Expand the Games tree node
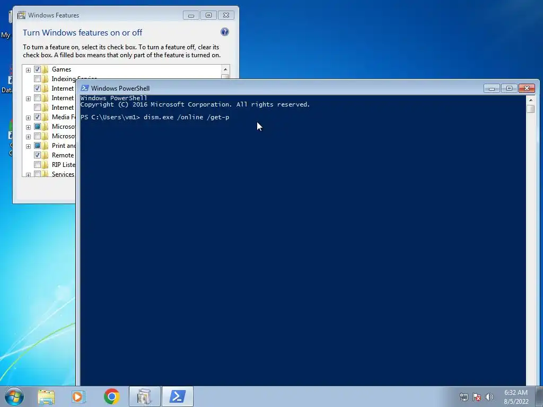The height and width of the screenshot is (407, 543). (x=29, y=70)
